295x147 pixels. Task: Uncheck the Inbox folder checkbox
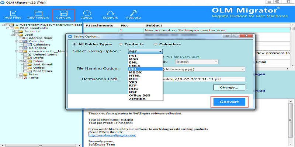tap(25, 61)
